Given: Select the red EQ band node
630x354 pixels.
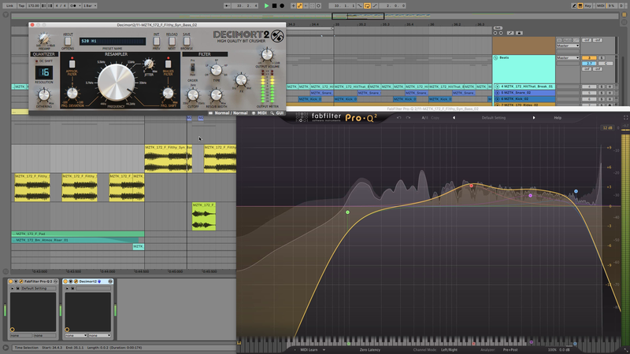Looking at the screenshot, I should [x=471, y=186].
